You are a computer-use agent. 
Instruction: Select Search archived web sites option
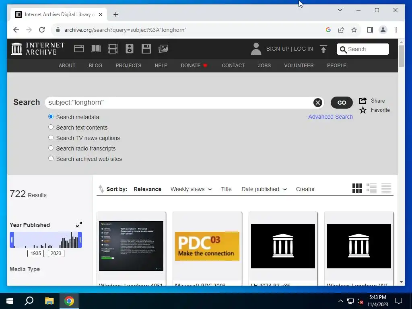click(51, 159)
